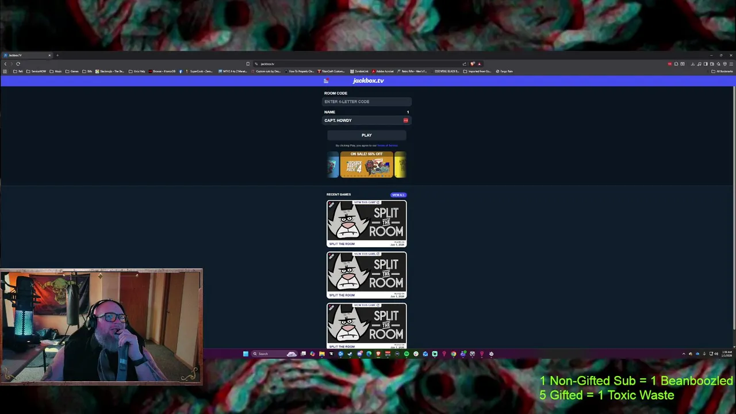Open the jackbox.tv hamburger menu
The width and height of the screenshot is (736, 414).
tap(326, 81)
